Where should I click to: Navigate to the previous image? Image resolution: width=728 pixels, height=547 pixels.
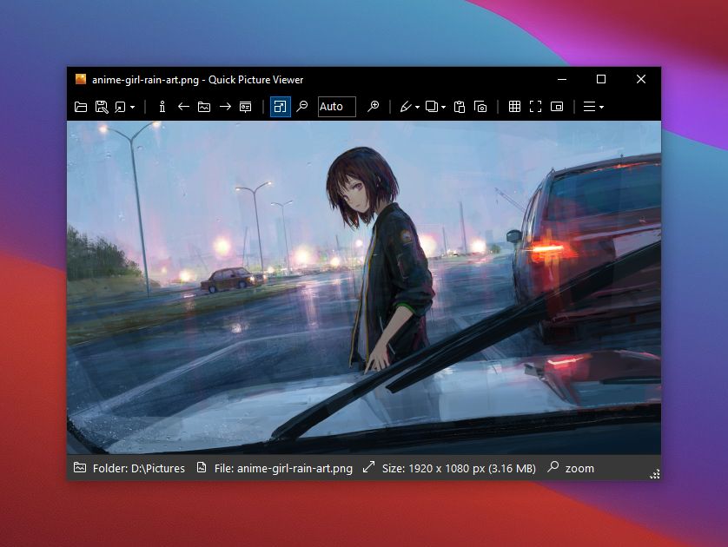pyautogui.click(x=182, y=106)
